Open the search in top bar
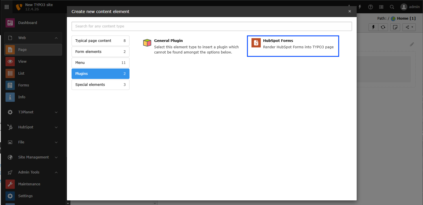Viewport: 423px width, 205px height. click(x=392, y=7)
